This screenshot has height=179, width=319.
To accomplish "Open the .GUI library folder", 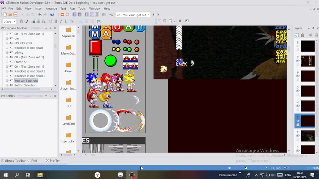I will 68,103.
